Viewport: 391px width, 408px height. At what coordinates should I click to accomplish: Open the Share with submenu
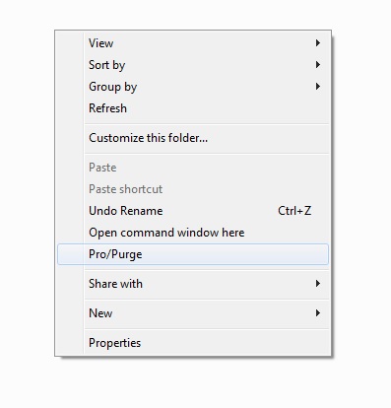coord(193,284)
